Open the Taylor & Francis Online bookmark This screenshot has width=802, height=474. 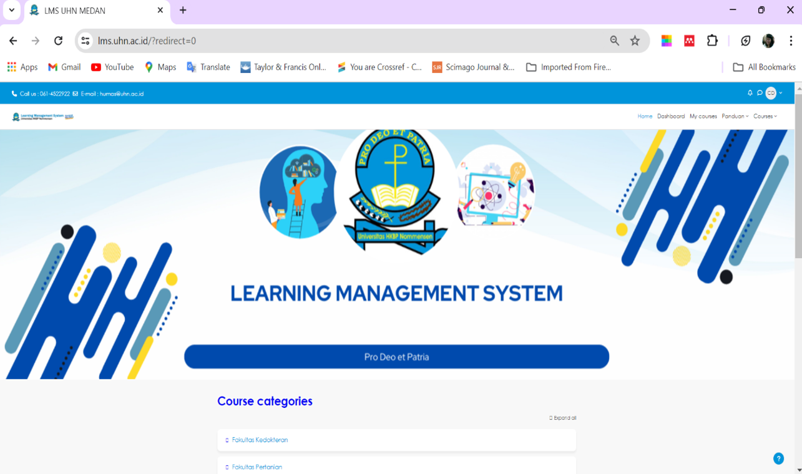point(283,67)
